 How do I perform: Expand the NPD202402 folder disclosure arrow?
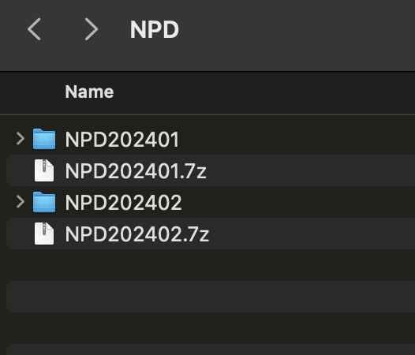click(21, 202)
